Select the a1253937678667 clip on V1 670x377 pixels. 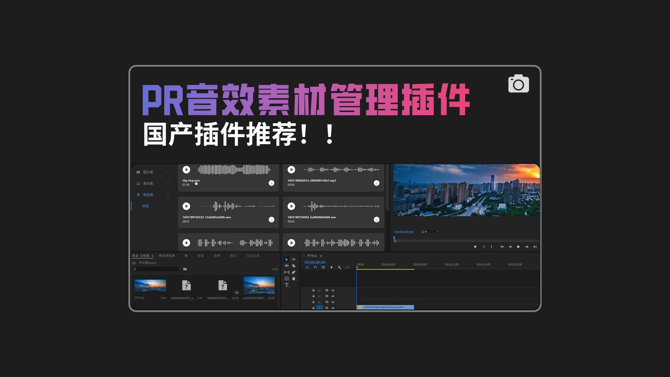(385, 307)
